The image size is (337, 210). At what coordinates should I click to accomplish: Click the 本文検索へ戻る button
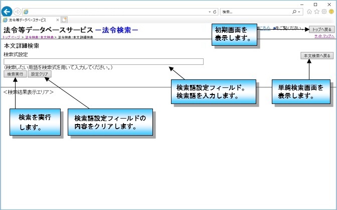click(x=318, y=56)
